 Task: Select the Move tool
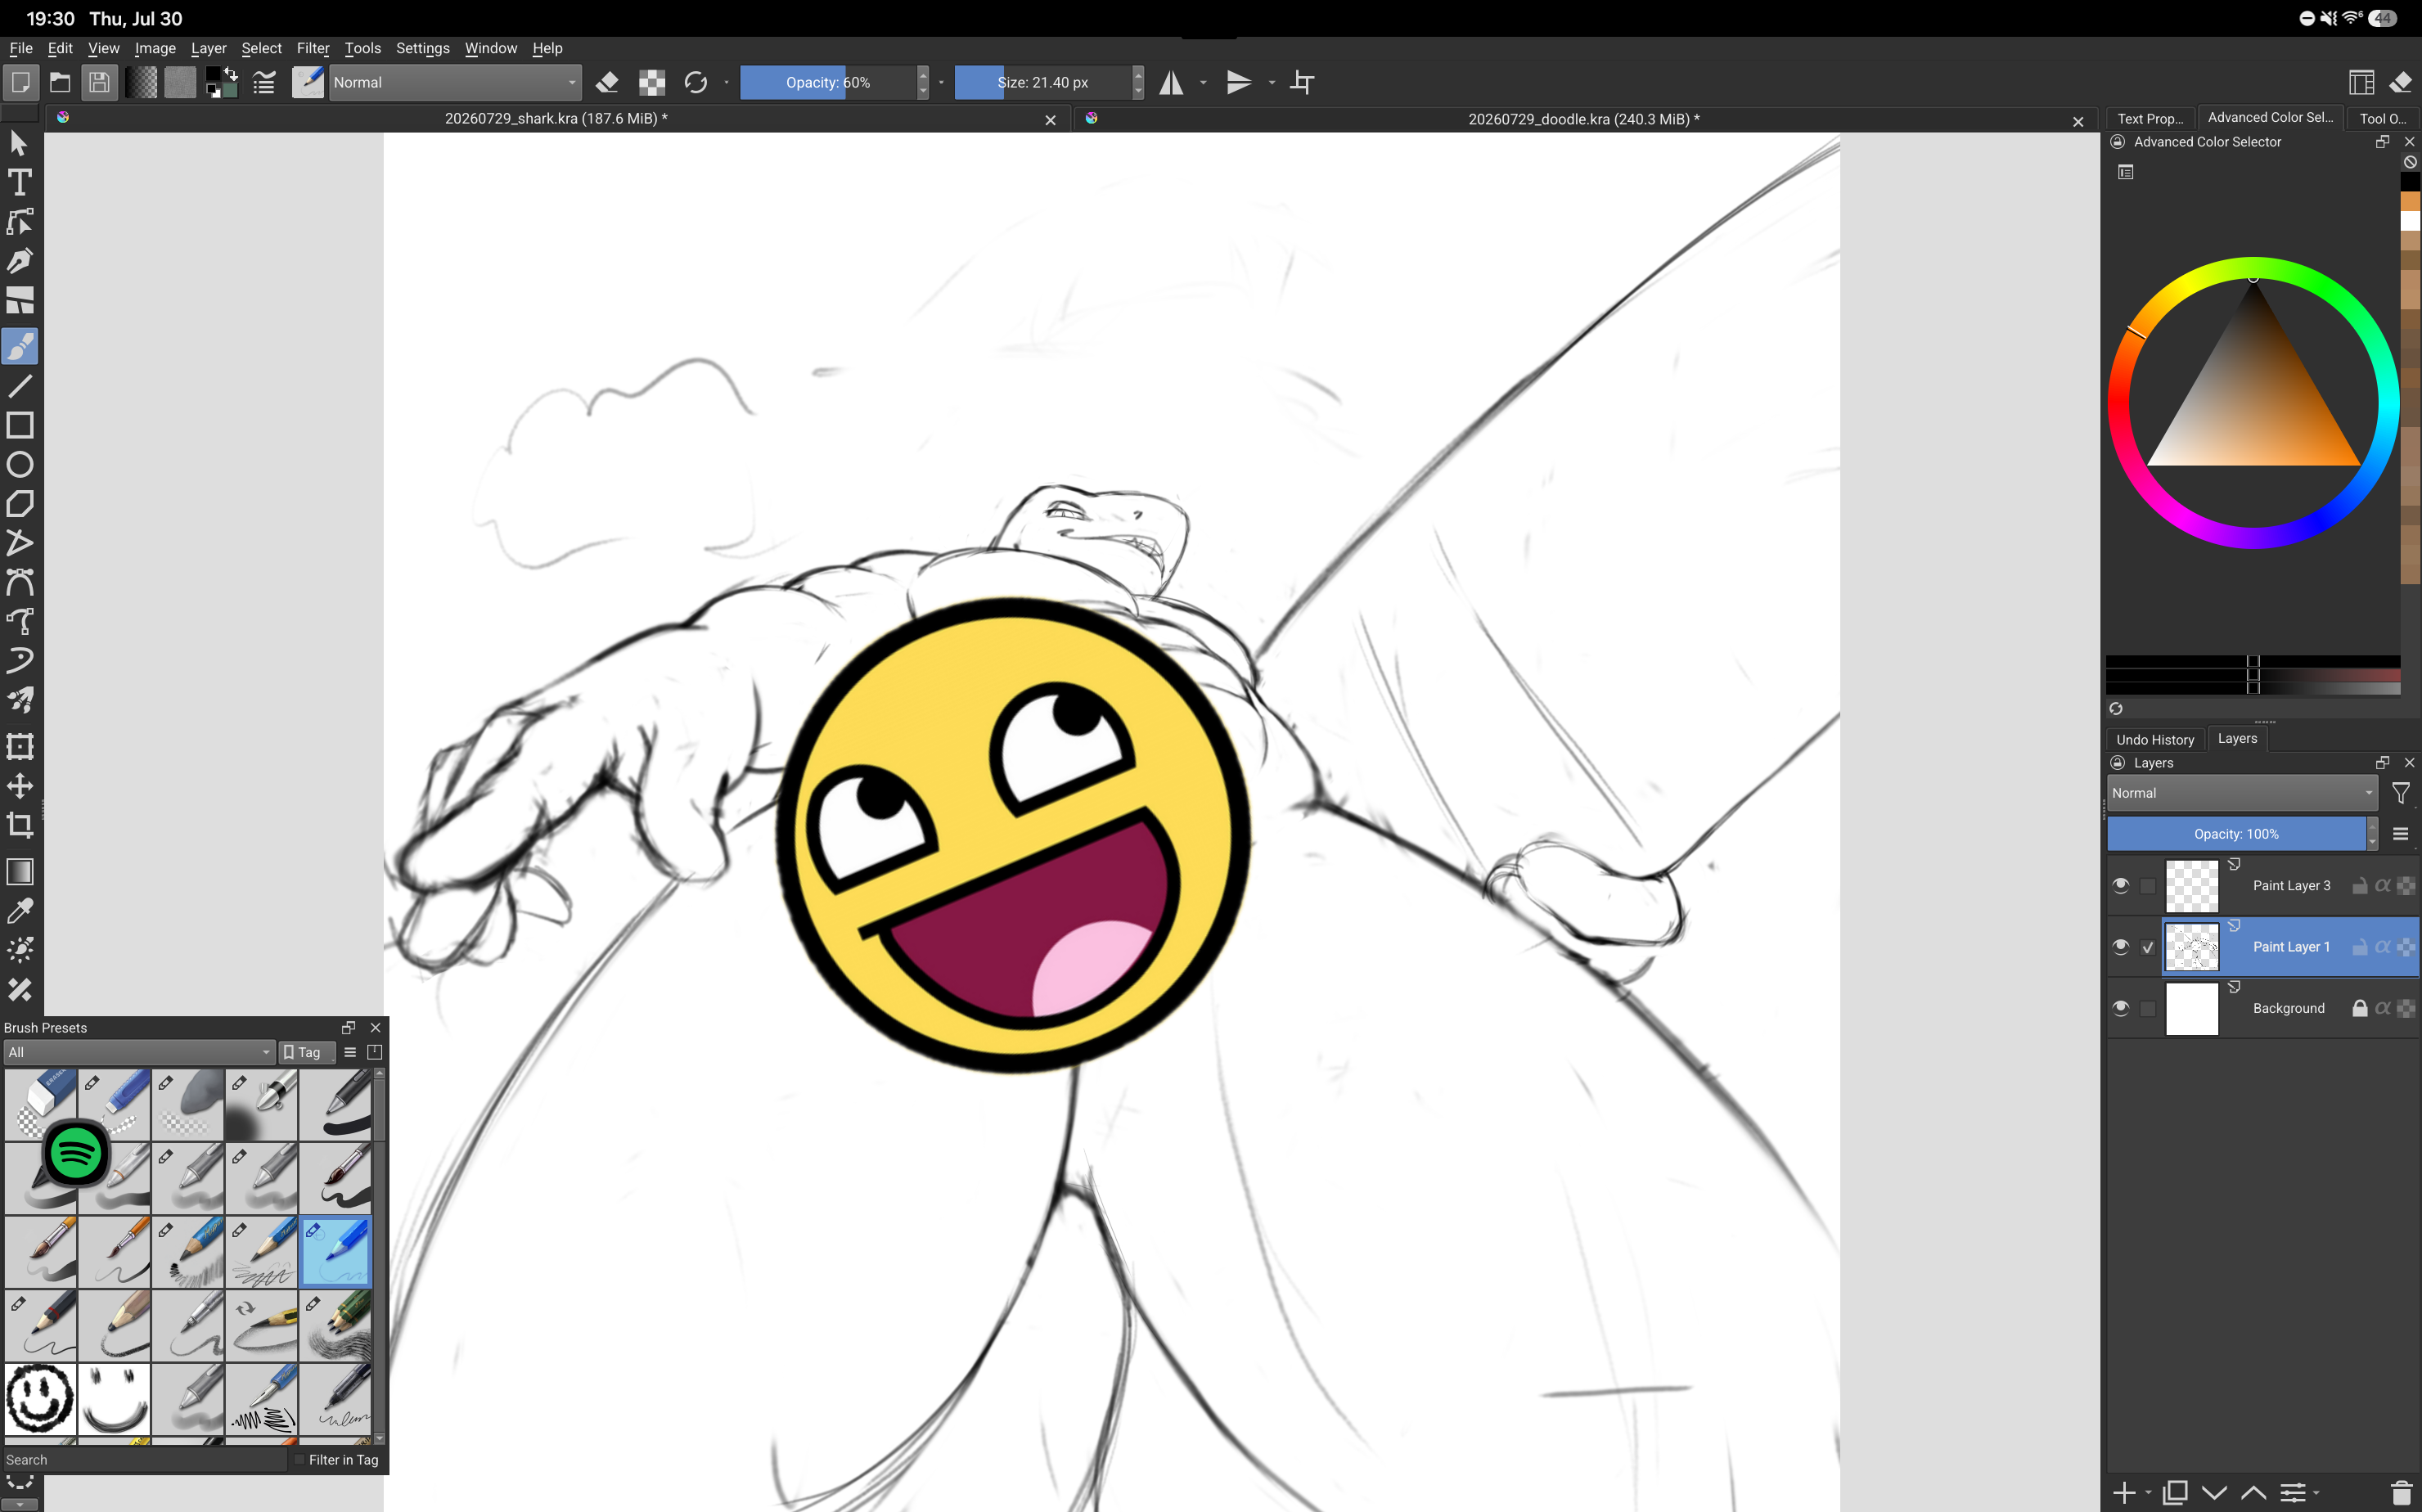pos(20,786)
